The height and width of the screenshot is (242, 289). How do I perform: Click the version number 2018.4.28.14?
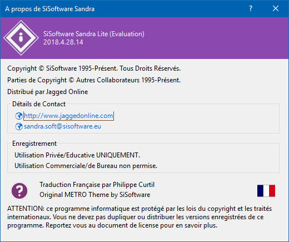(63, 42)
